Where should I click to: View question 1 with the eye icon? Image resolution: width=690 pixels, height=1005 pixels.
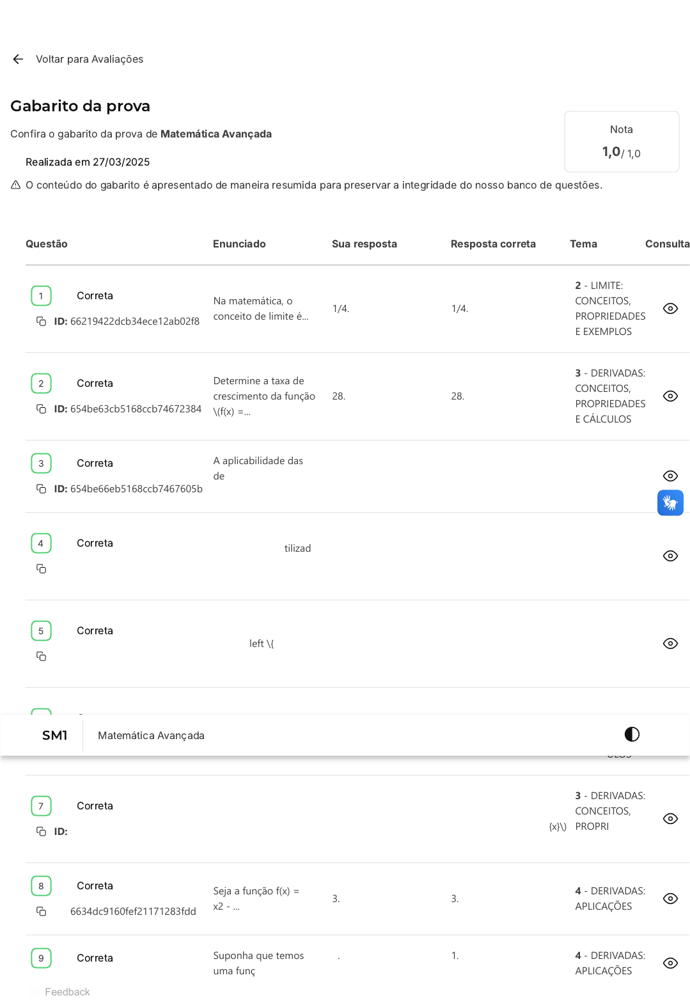click(670, 309)
